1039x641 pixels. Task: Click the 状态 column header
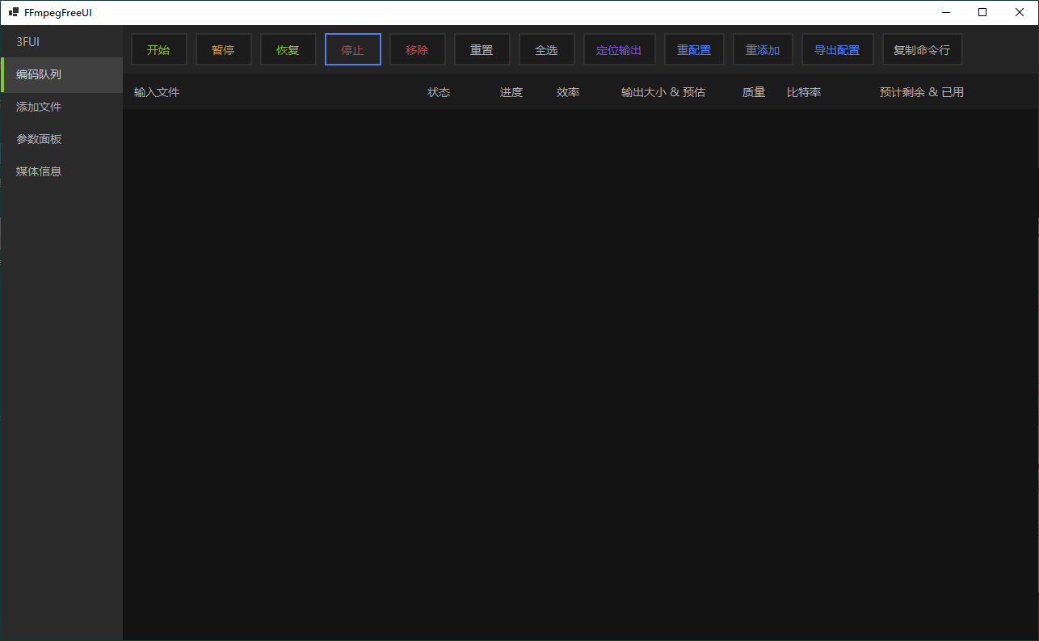pyautogui.click(x=439, y=92)
